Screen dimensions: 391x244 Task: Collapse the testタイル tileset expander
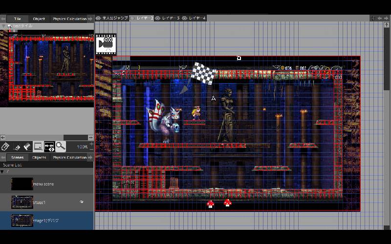3,26
